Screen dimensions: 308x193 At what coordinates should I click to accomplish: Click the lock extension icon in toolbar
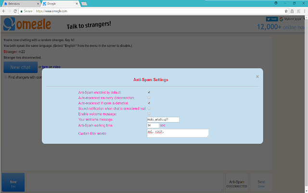[x=292, y=11]
